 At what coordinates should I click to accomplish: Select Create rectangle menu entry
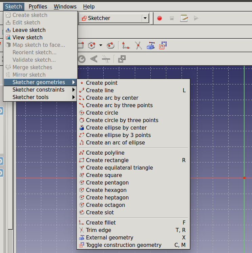[133, 160]
